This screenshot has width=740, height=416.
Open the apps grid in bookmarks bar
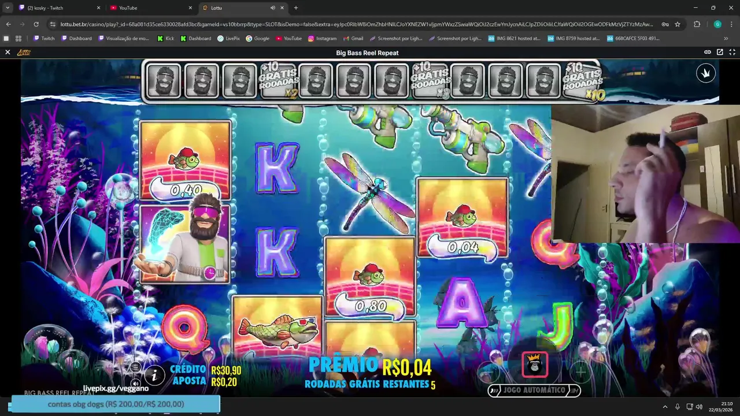point(18,39)
